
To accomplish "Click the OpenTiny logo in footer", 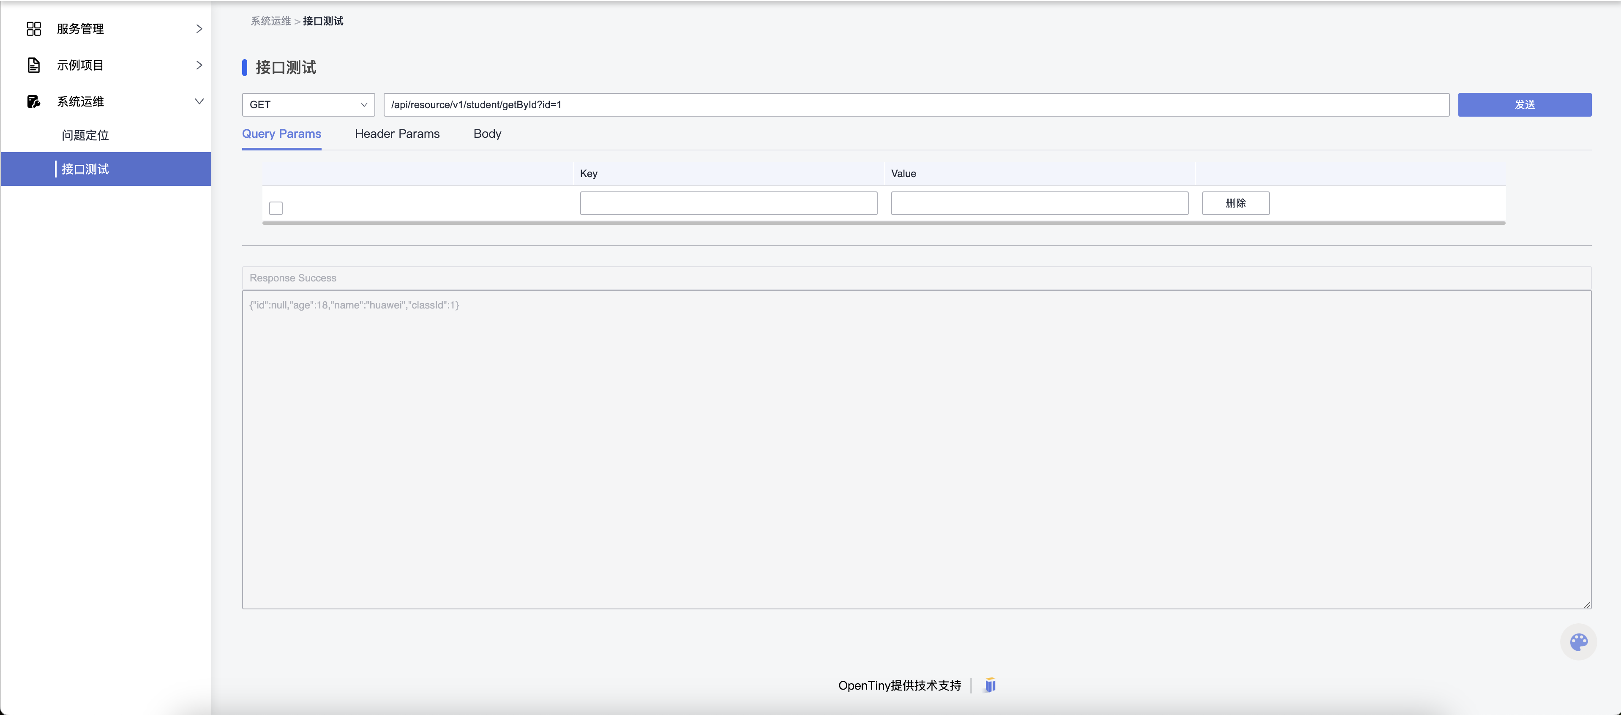I will pos(990,685).
